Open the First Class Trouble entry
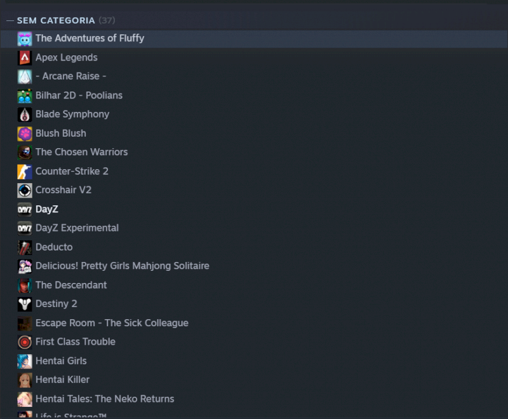This screenshot has width=508, height=419. [x=76, y=342]
